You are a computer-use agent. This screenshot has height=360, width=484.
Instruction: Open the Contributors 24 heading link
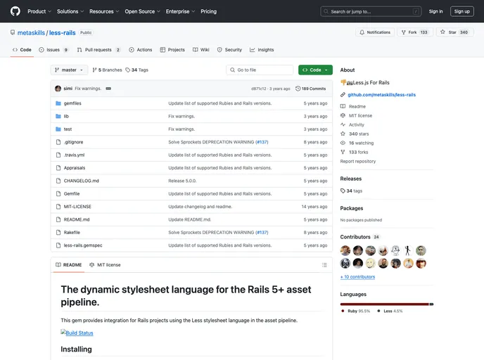coord(359,237)
